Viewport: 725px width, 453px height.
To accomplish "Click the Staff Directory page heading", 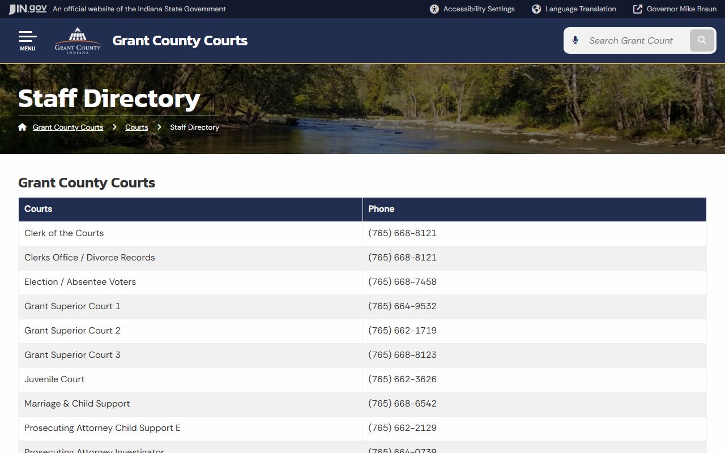I will tap(109, 99).
